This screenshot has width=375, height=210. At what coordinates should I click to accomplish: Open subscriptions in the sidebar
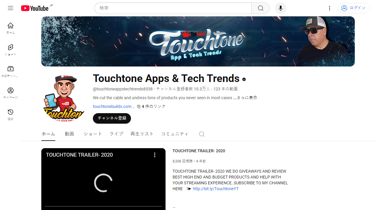click(x=11, y=71)
